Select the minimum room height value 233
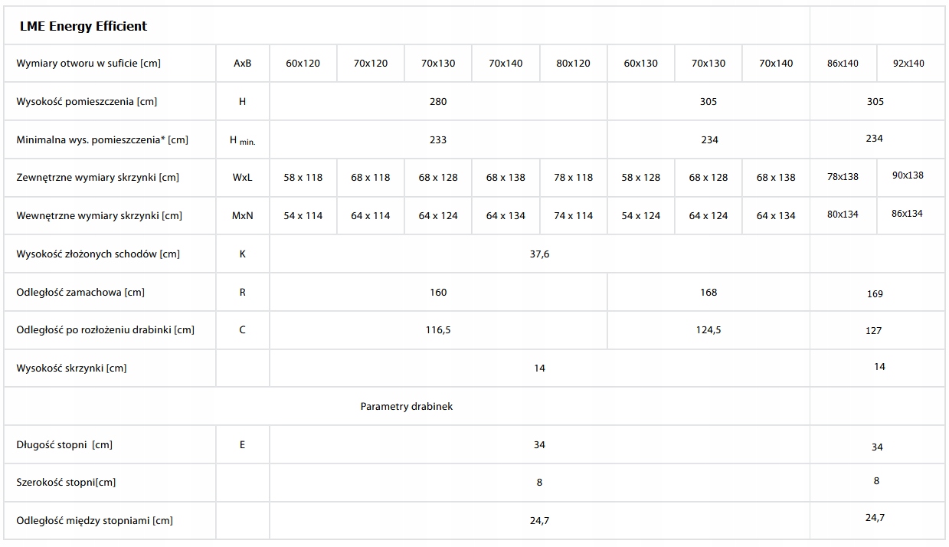The image size is (949, 547). point(438,139)
